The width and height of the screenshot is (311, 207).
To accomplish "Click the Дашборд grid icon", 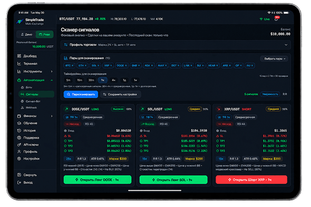I will [19, 56].
